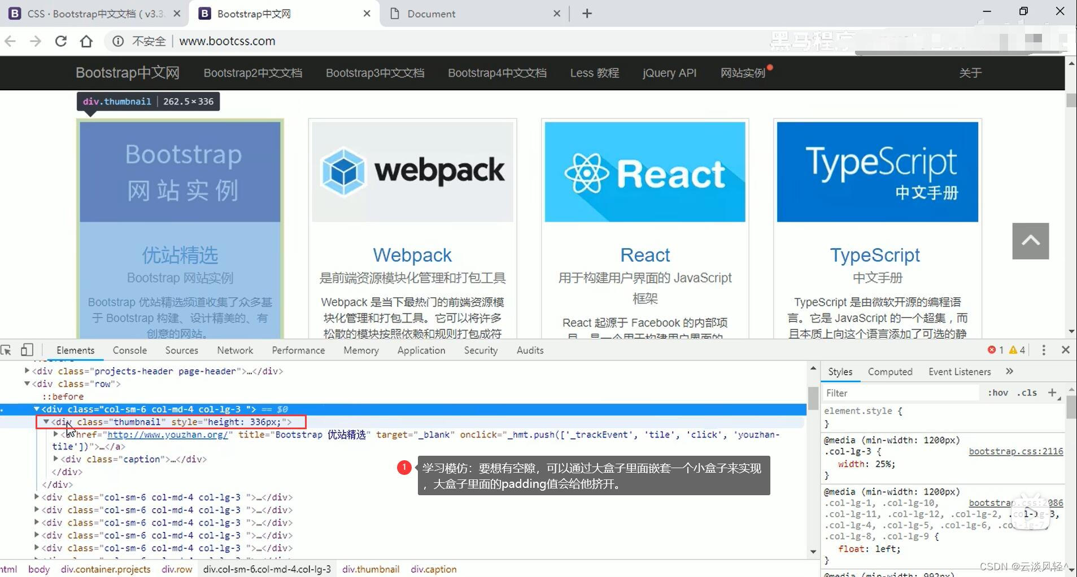The height and width of the screenshot is (577, 1077).
Task: Close the Document tab
Action: coord(557,14)
